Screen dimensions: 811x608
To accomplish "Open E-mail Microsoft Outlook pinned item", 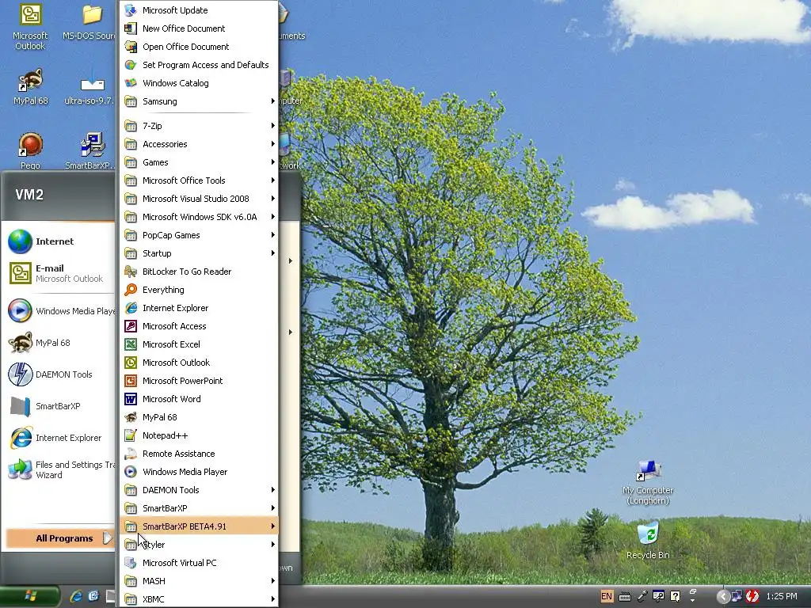I will [59, 273].
